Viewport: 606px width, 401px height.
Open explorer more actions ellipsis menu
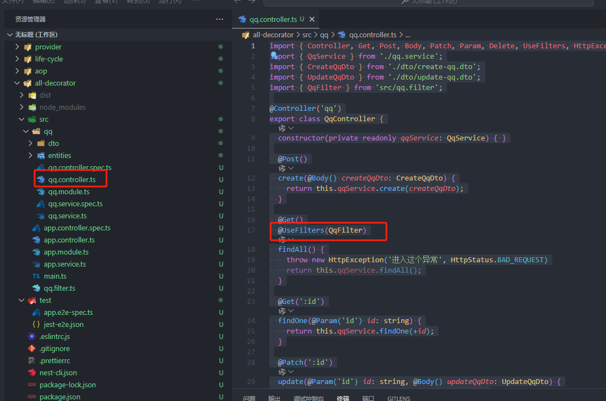[x=220, y=19]
